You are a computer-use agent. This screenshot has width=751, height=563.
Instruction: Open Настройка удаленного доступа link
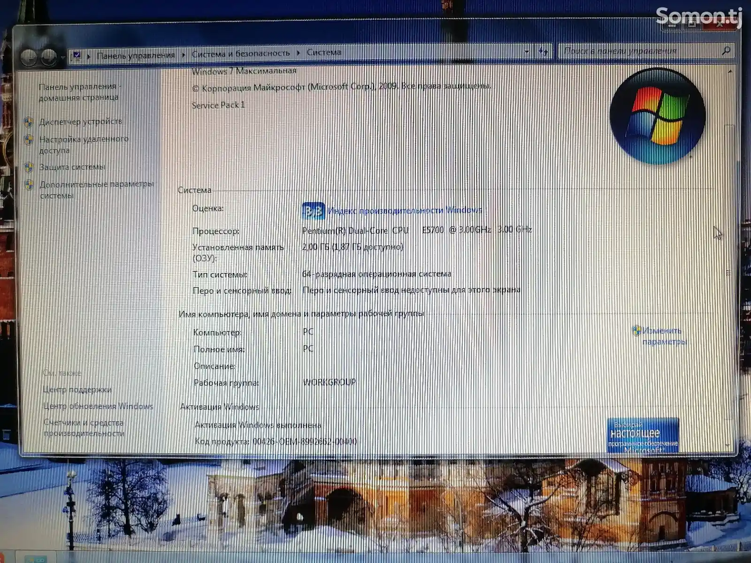(x=84, y=145)
